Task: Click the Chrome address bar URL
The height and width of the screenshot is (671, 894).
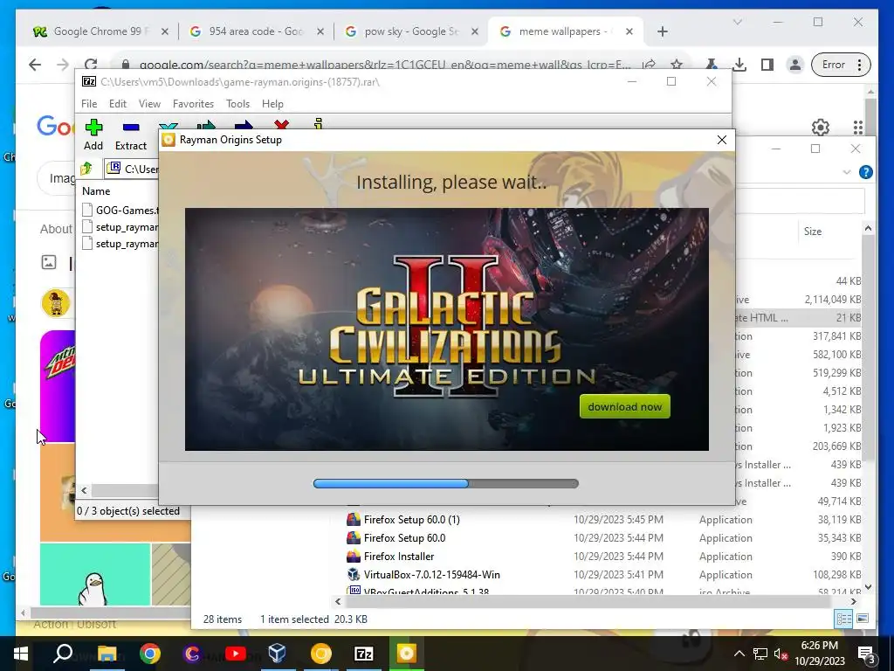Action: [385, 65]
